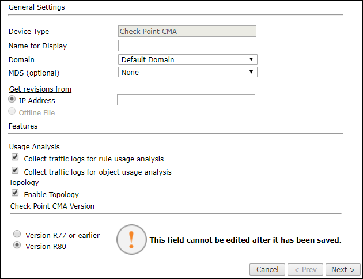Click the Features section label
Image resolution: width=363 pixels, height=279 pixels.
(x=23, y=126)
